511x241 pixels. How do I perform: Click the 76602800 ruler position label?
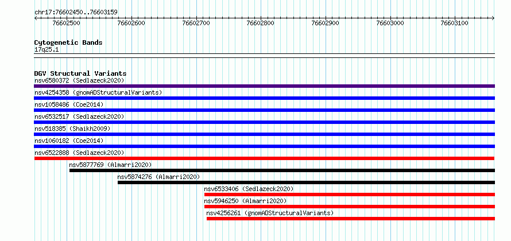(x=261, y=23)
